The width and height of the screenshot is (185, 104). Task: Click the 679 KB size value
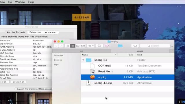click(128, 83)
